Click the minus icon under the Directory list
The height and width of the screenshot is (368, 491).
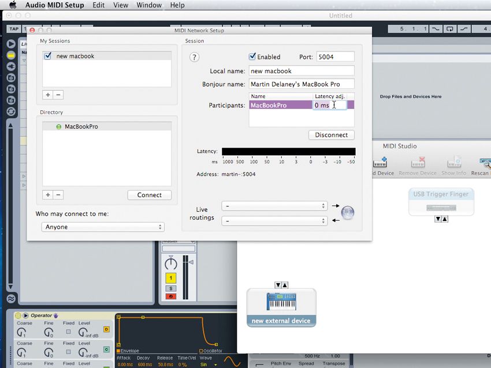(58, 195)
